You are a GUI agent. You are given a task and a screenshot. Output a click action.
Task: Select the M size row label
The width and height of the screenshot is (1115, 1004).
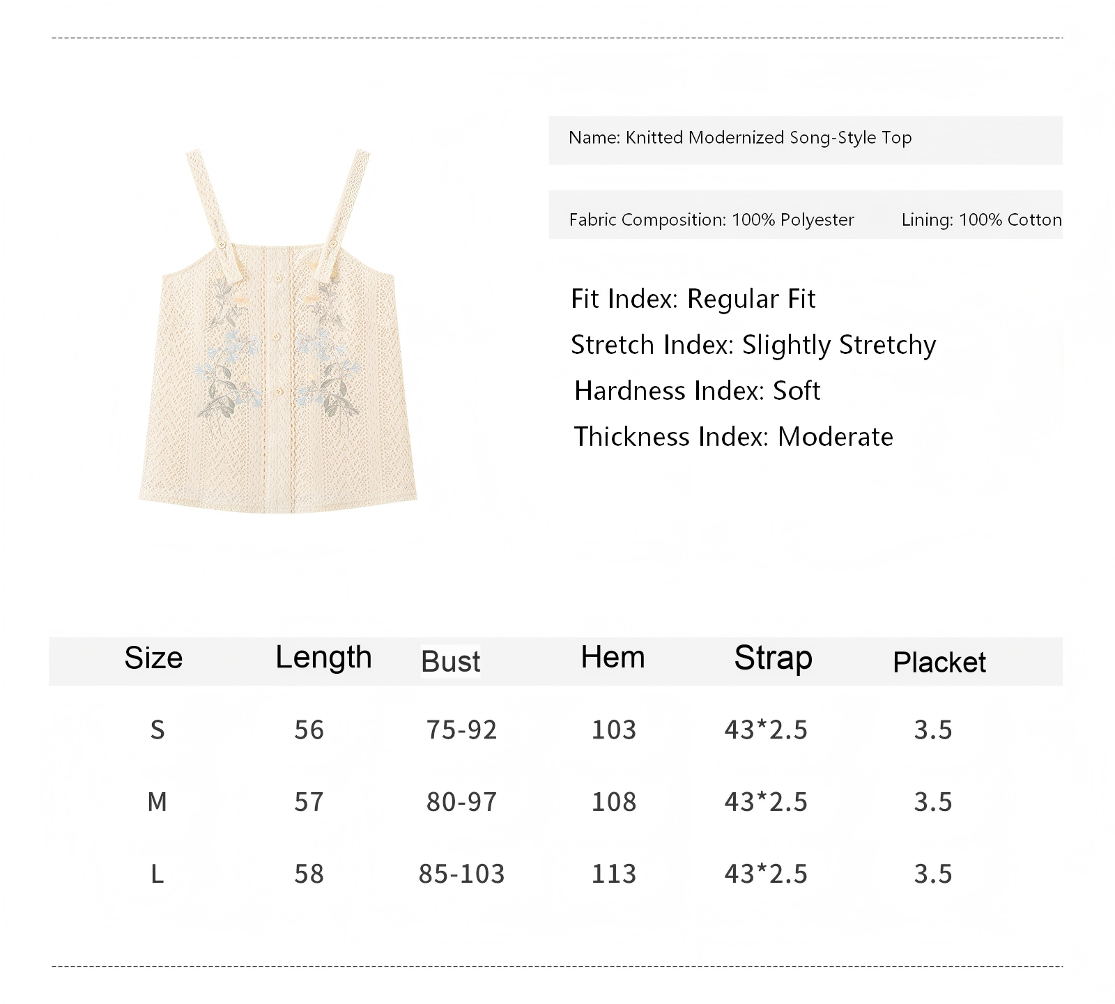tap(157, 802)
